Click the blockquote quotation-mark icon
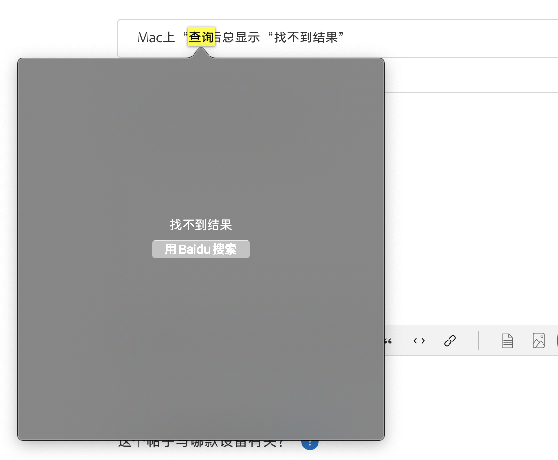This screenshot has width=558, height=460. [388, 341]
